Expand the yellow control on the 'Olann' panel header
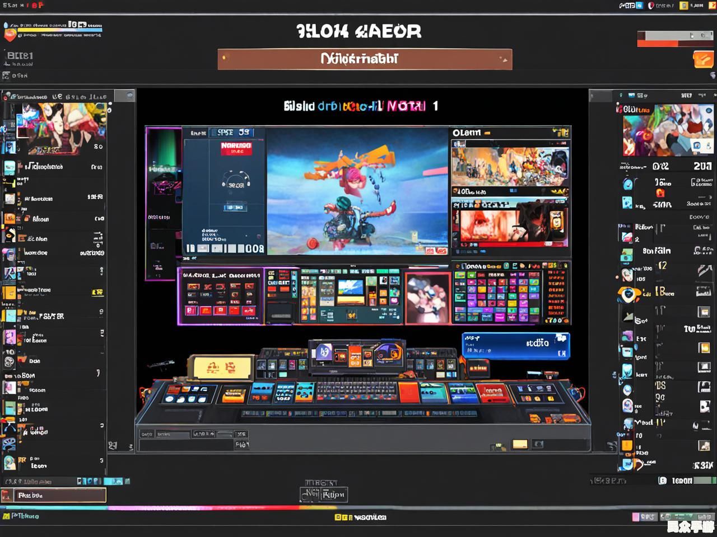 tap(487, 133)
